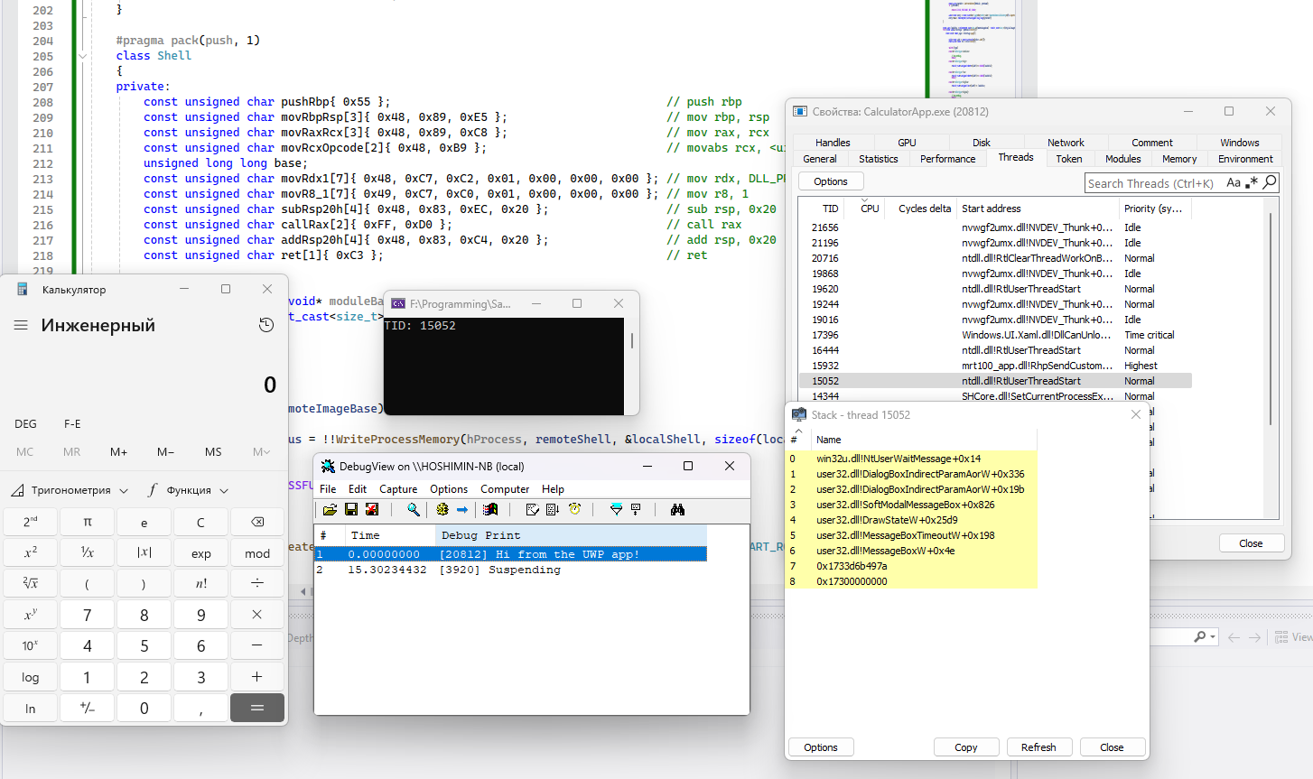Click the Refresh button in stack window
Image resolution: width=1313 pixels, height=779 pixels.
tap(1038, 747)
